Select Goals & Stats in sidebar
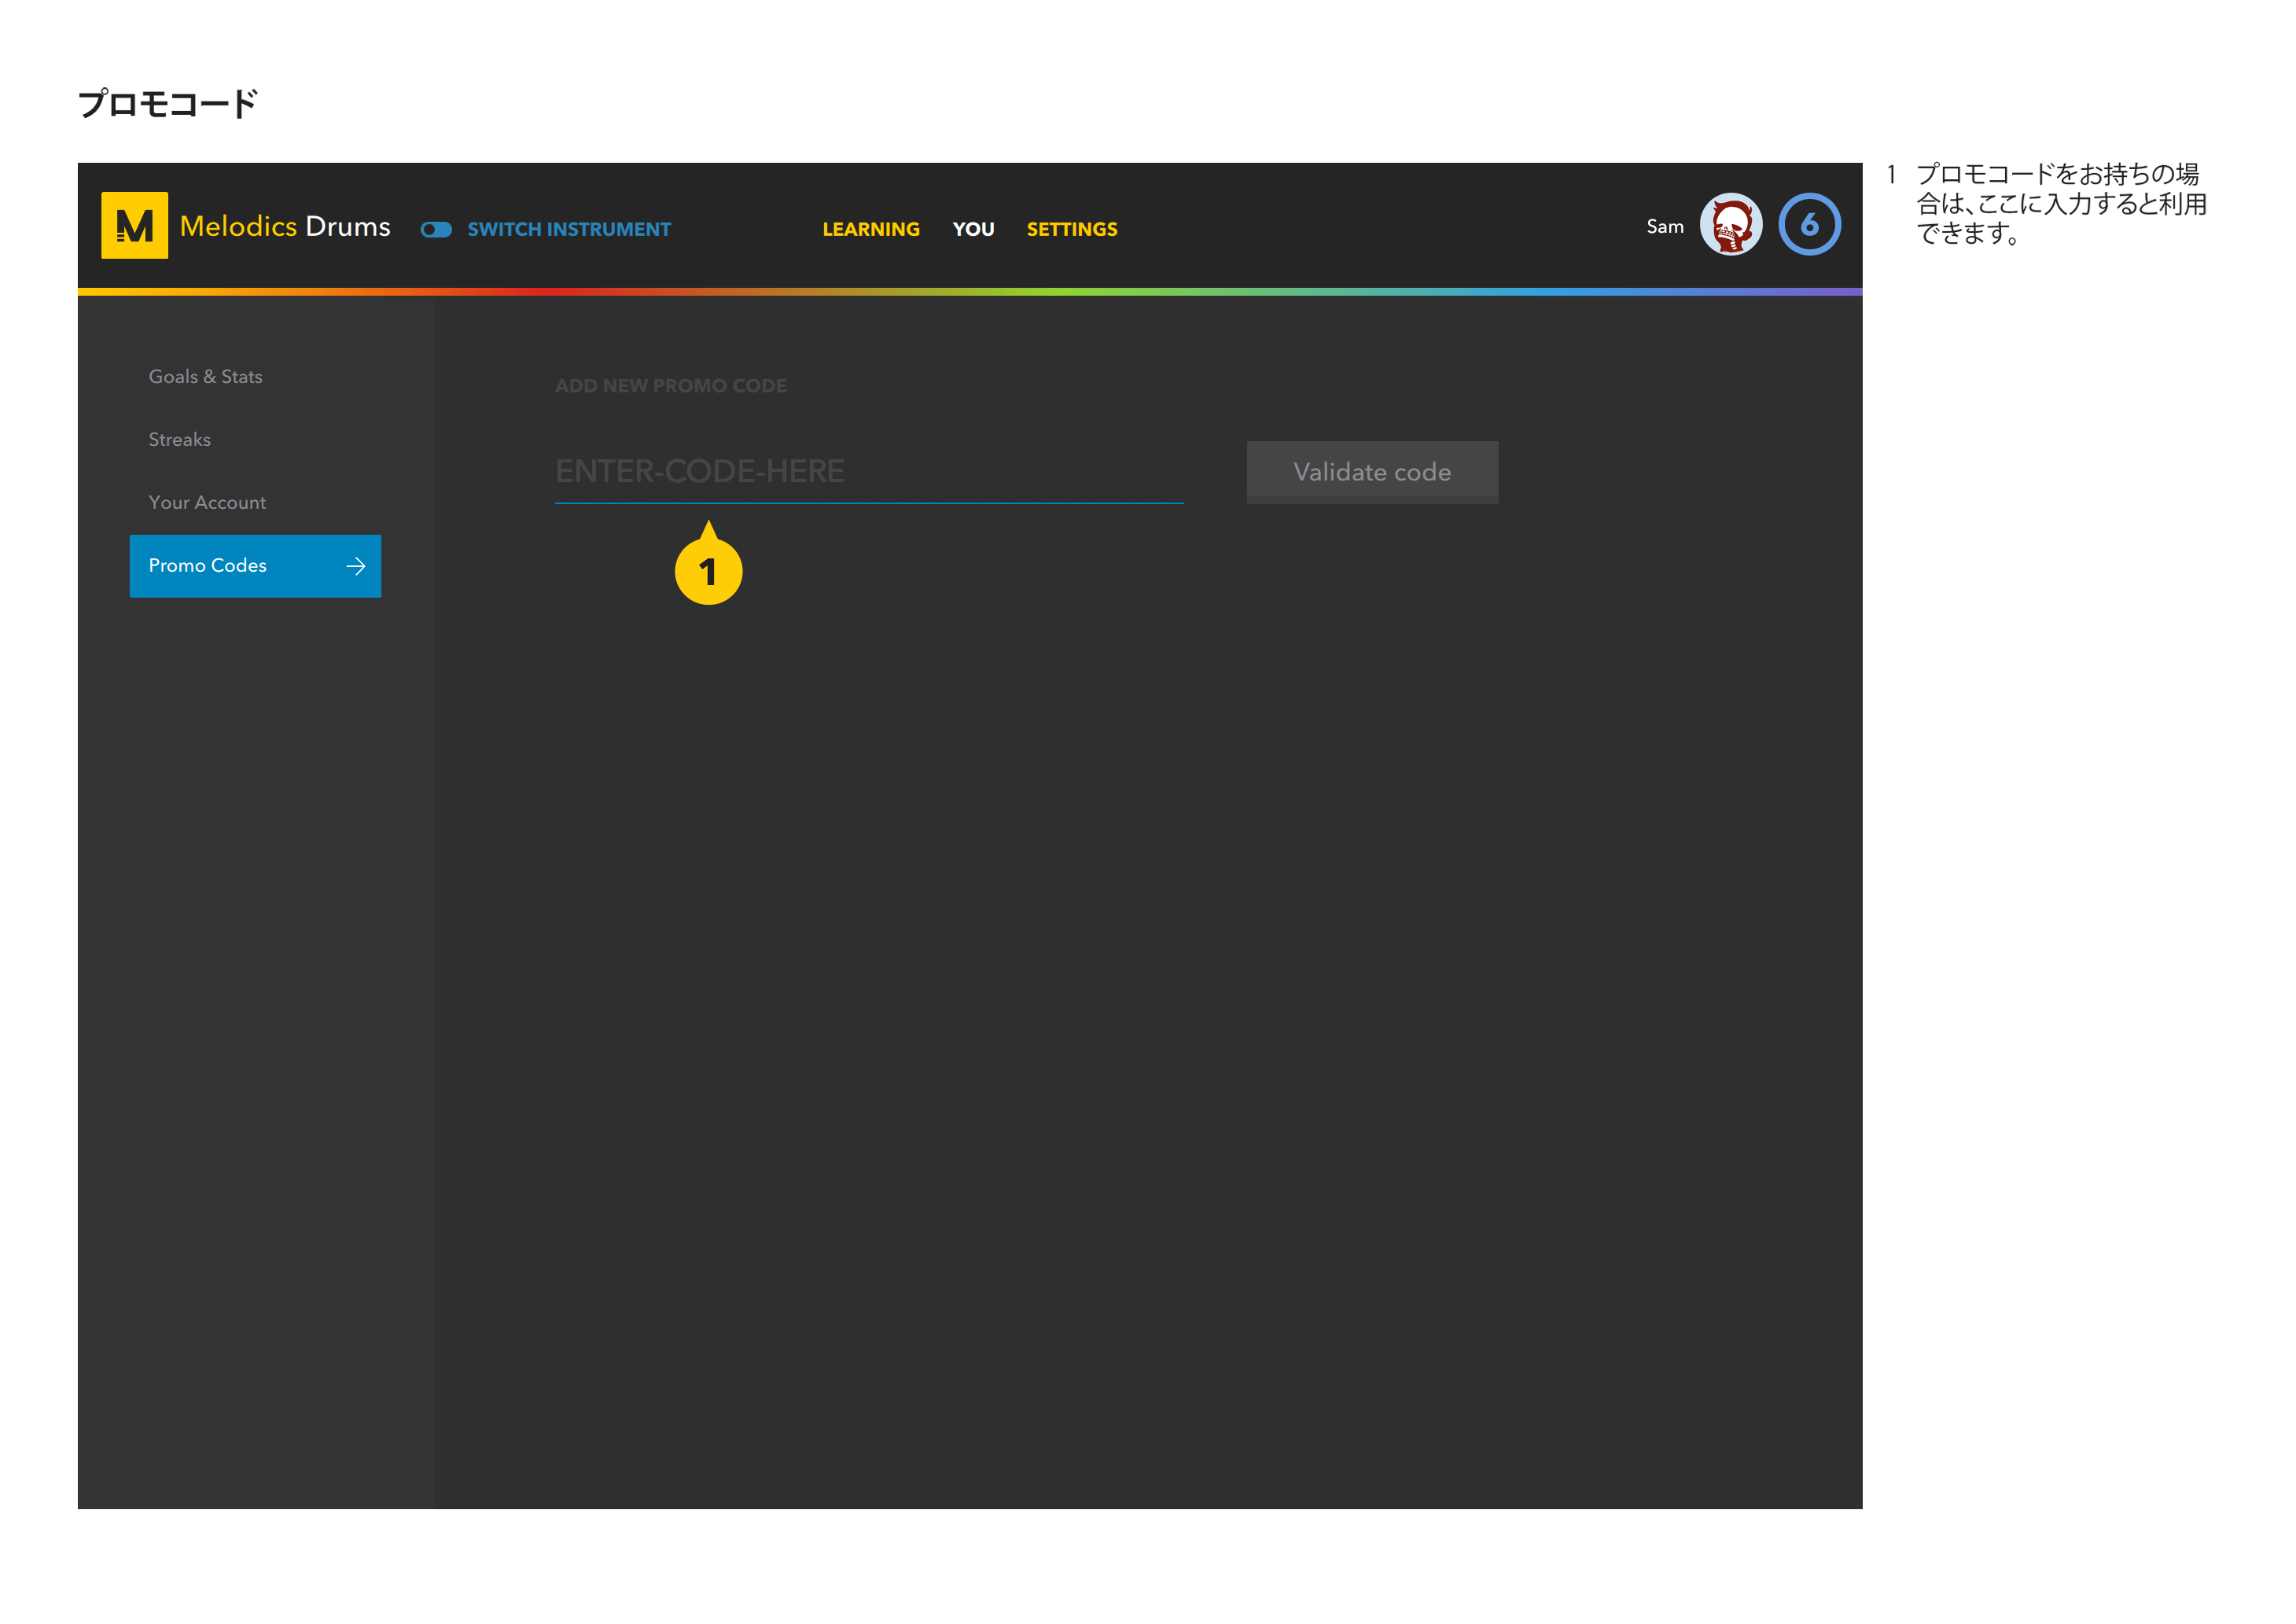Viewport: 2296px width, 1624px height. click(x=205, y=377)
